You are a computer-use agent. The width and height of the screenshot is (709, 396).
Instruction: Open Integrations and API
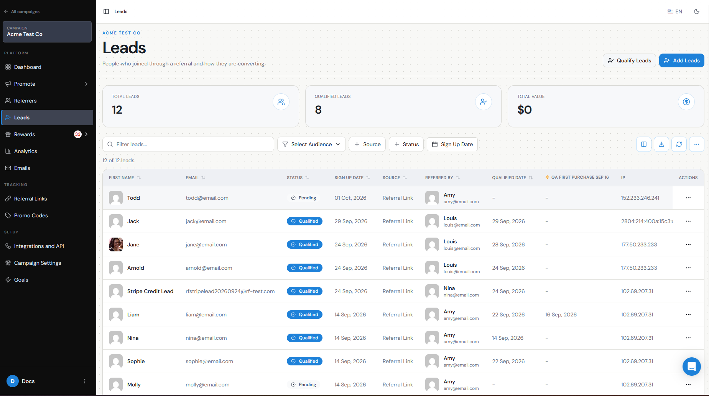click(47, 246)
